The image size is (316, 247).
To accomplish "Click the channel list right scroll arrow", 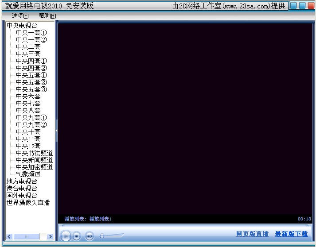I will click(50, 236).
